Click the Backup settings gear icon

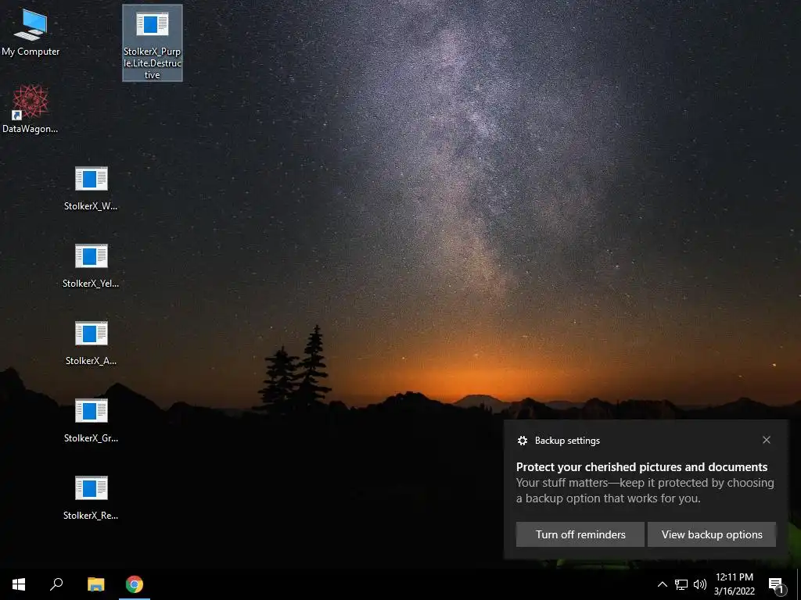click(x=522, y=441)
